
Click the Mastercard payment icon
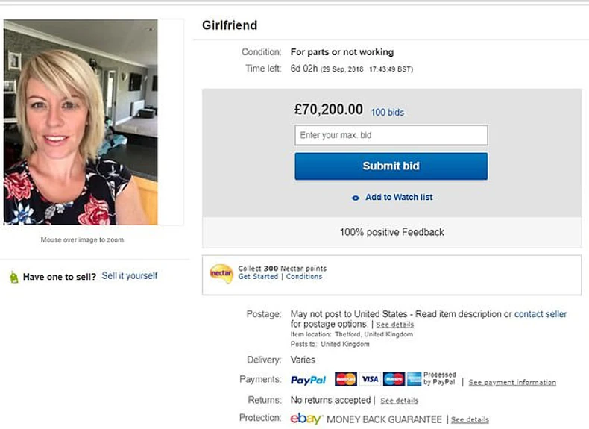pos(346,379)
